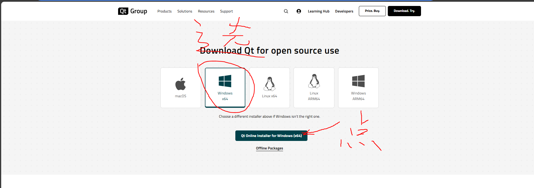Click the 'Choose a different installer above' text

pyautogui.click(x=269, y=117)
